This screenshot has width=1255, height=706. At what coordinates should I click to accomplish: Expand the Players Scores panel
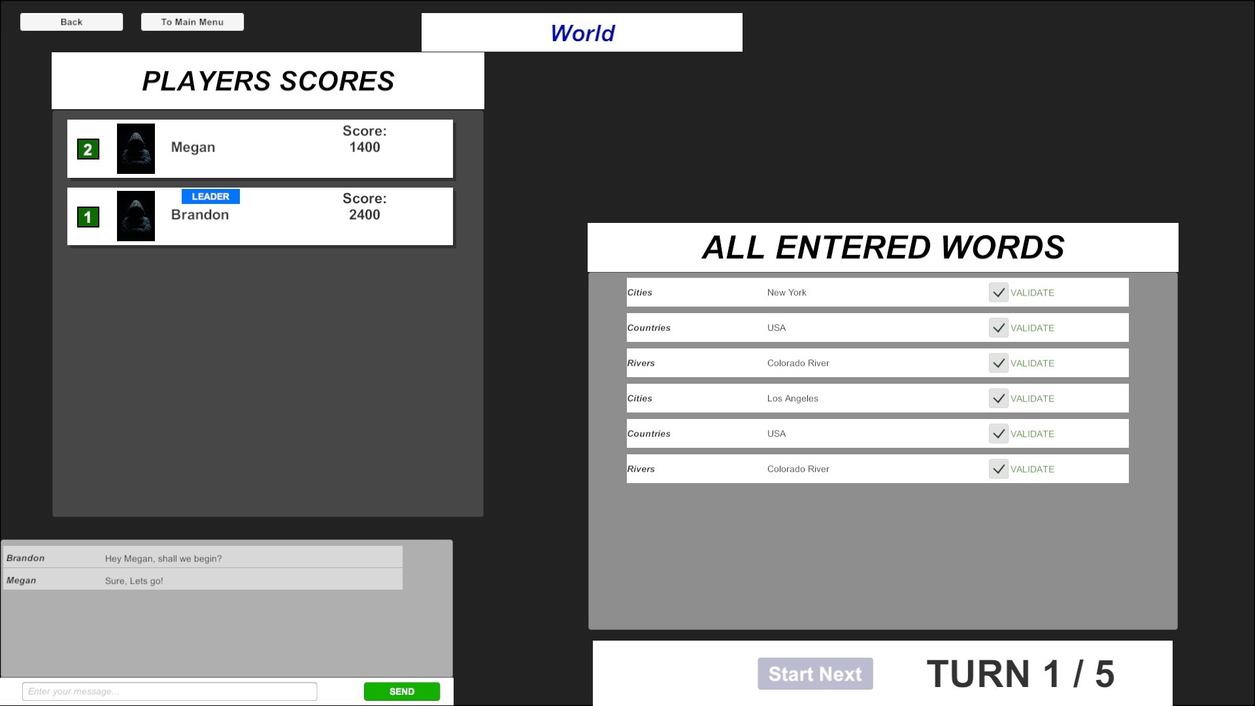coord(267,80)
